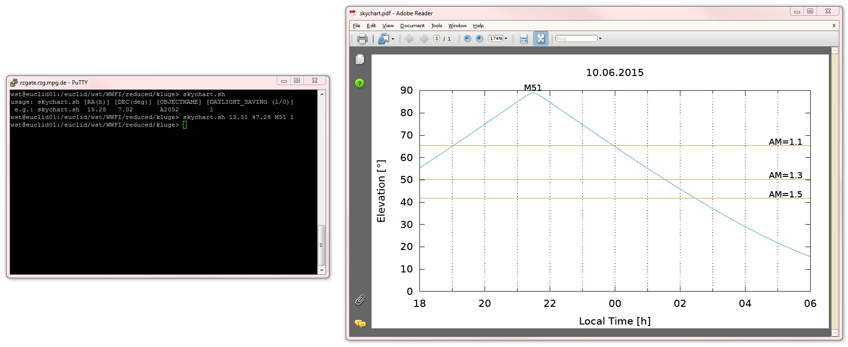Go to next page arrow
The image size is (848, 347).
click(x=424, y=39)
